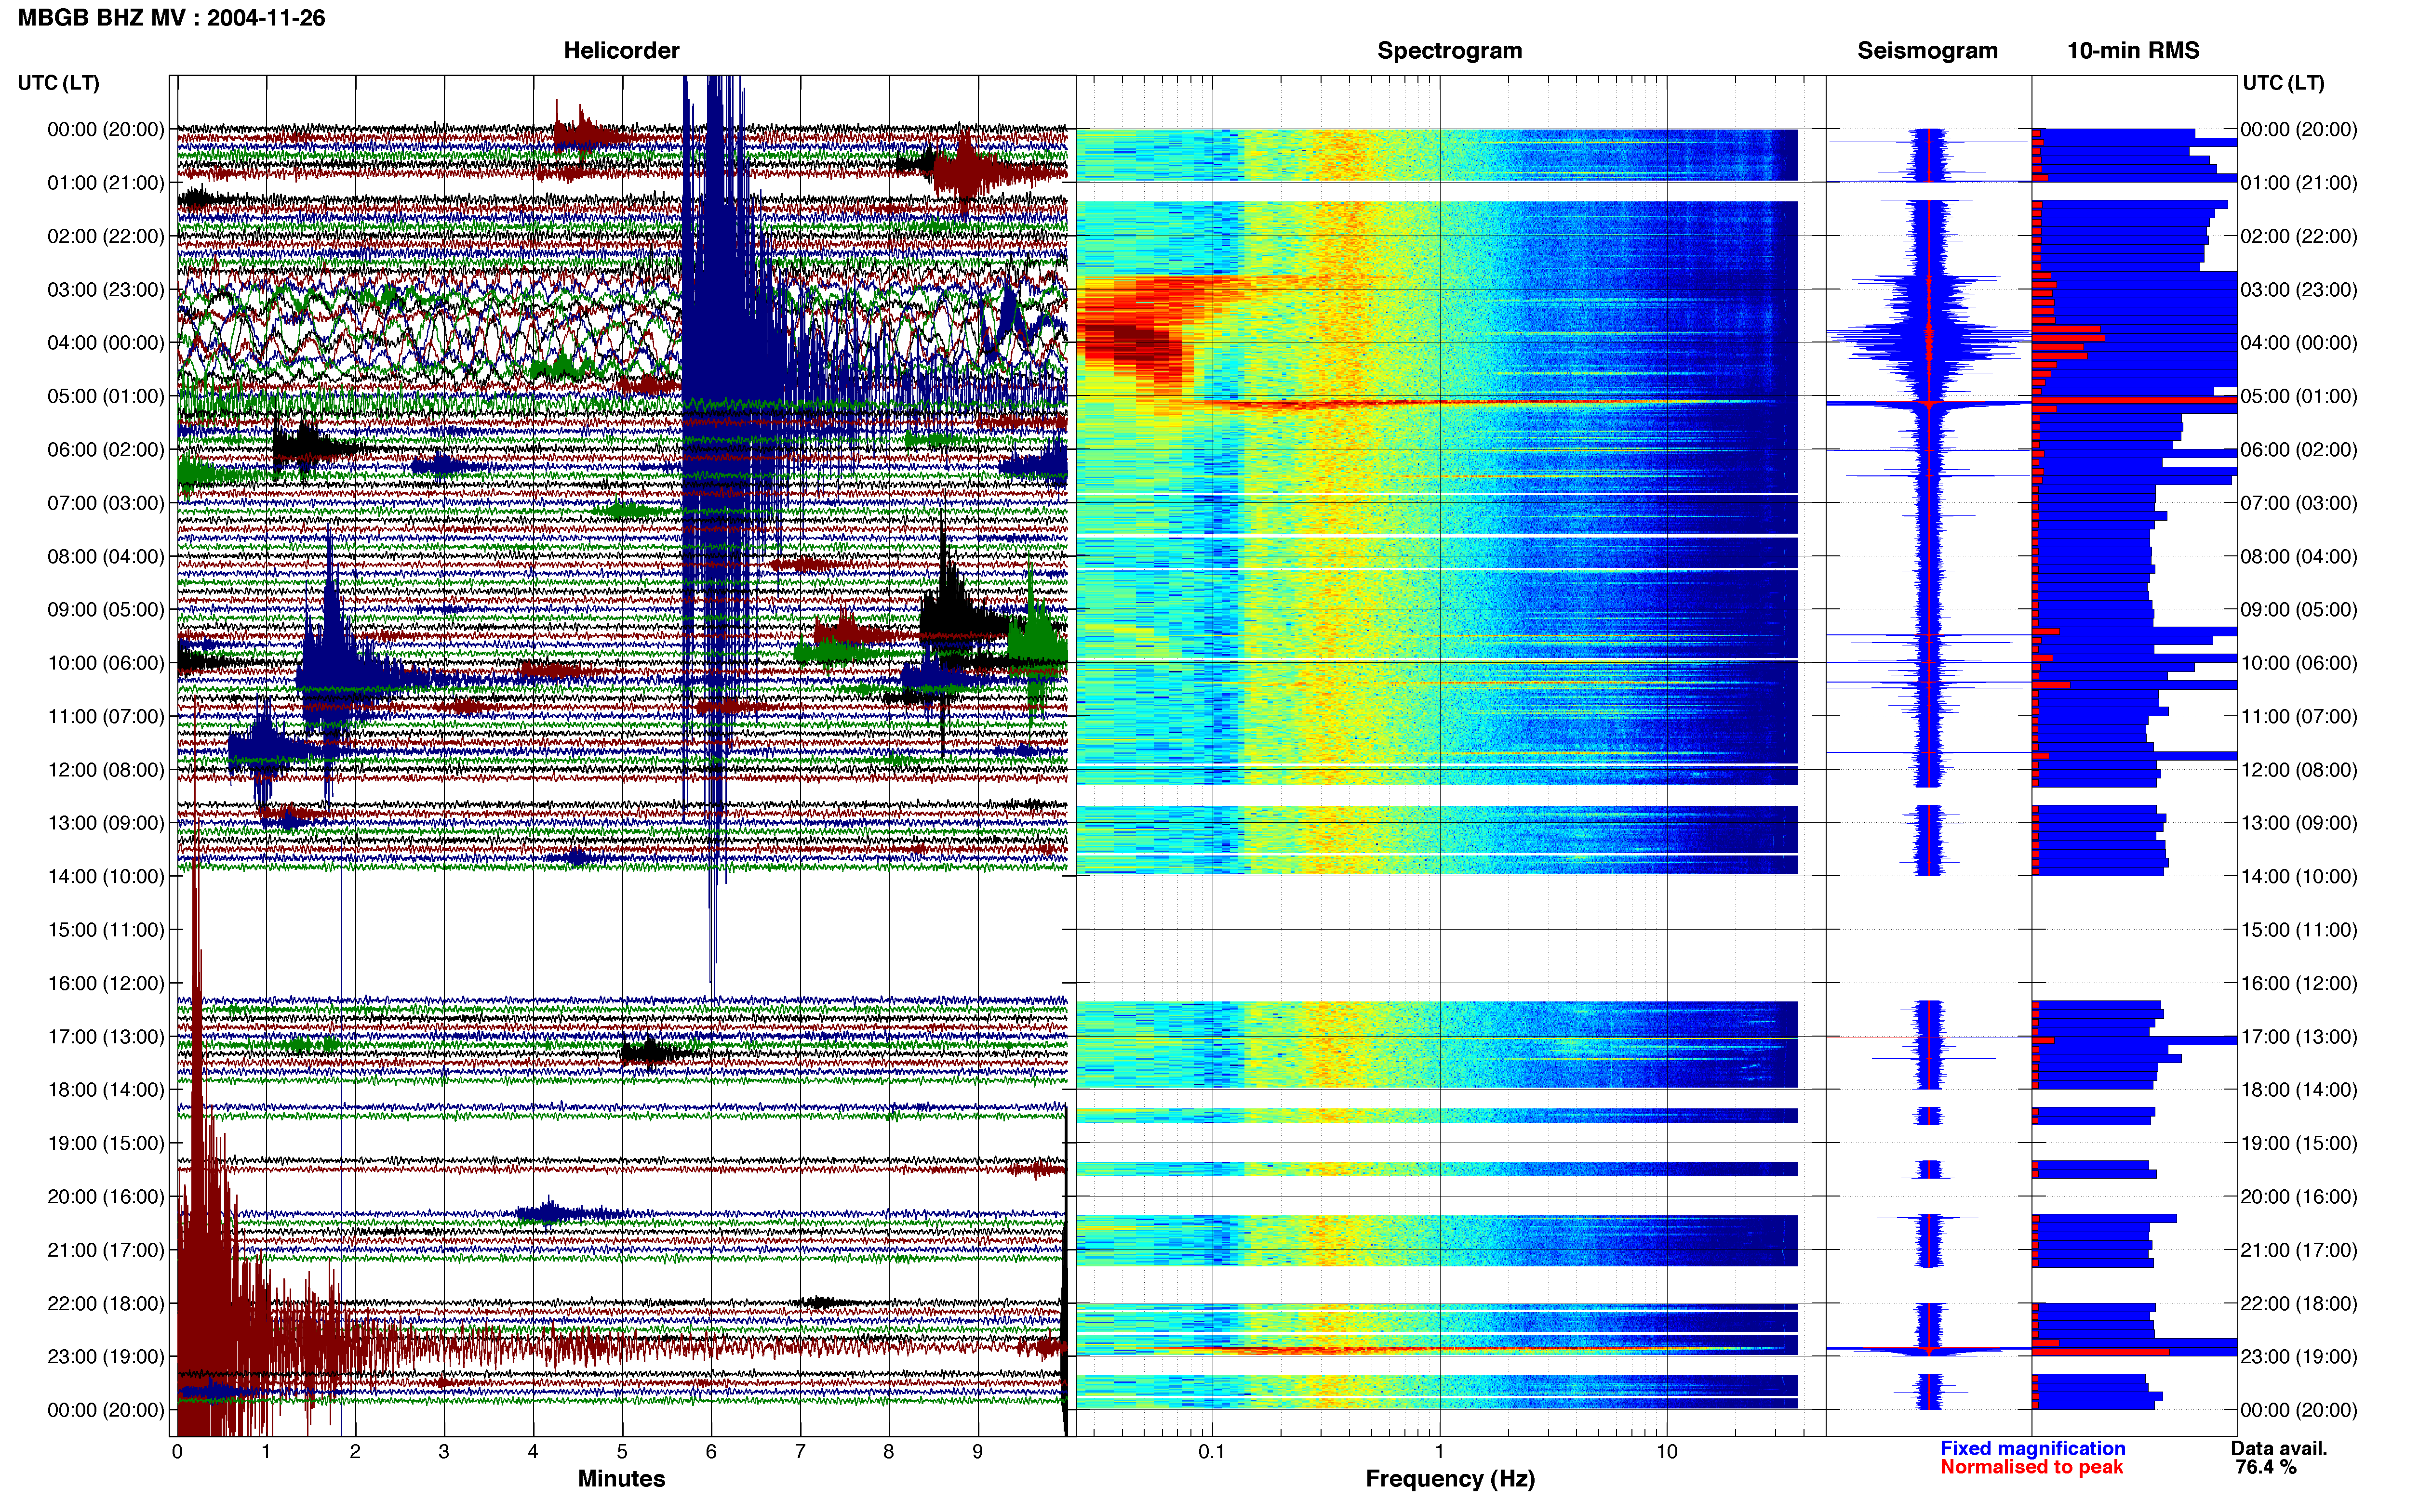Click left axis label 14:00 (10:00)
2419x1512 pixels.
click(106, 877)
